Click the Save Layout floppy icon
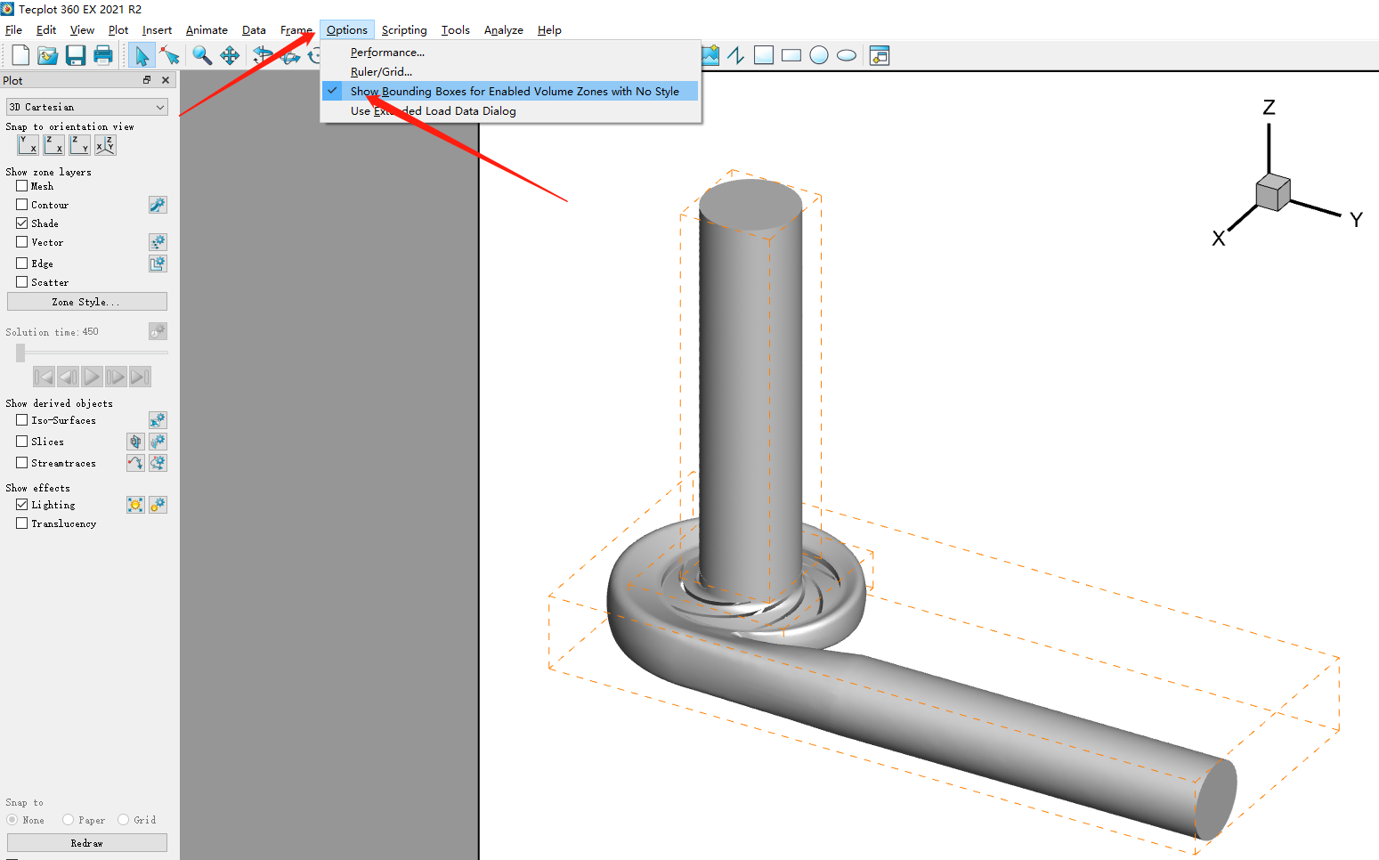 tap(76, 56)
